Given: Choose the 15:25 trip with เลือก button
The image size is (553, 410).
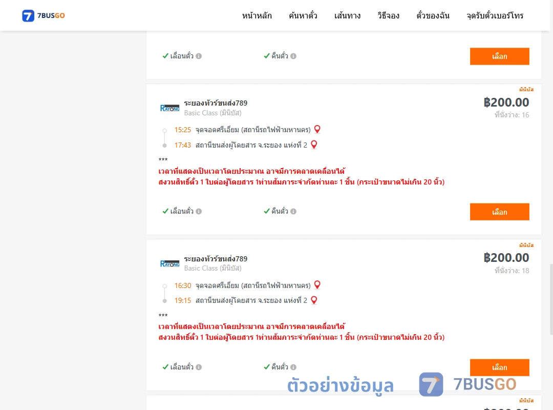Looking at the screenshot, I should [x=499, y=212].
